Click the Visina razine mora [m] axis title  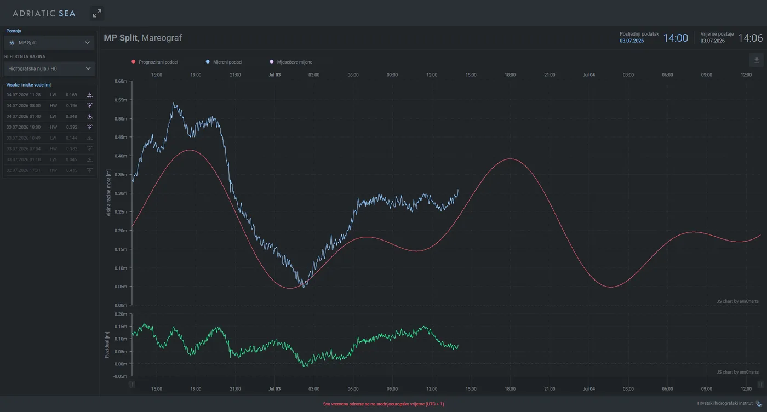pyautogui.click(x=108, y=193)
